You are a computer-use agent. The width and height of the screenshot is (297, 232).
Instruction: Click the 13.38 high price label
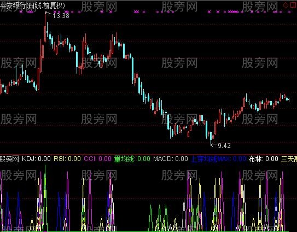(61, 16)
